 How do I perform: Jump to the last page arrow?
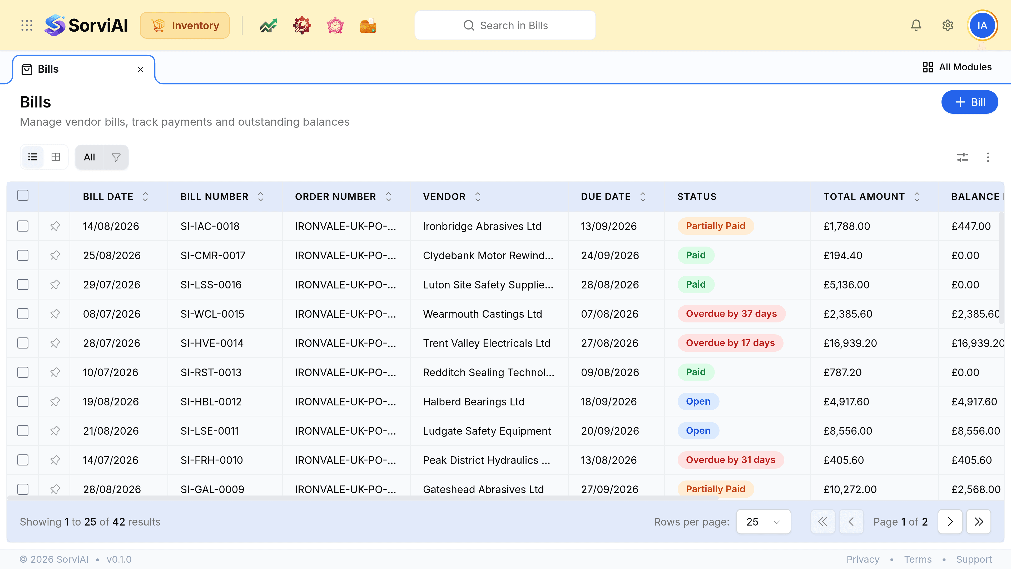(978, 522)
